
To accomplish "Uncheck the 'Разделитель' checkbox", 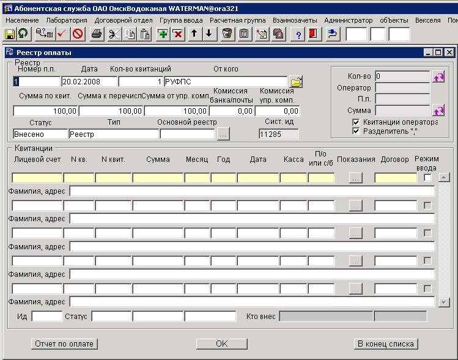I will 356,131.
